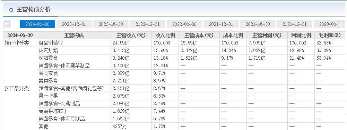Select the 其他 product row
347x130 pixels.
click(44, 127)
